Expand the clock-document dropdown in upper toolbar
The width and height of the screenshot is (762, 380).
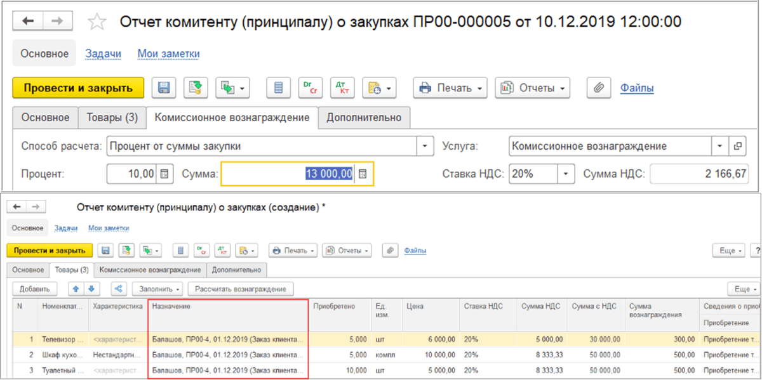380,88
